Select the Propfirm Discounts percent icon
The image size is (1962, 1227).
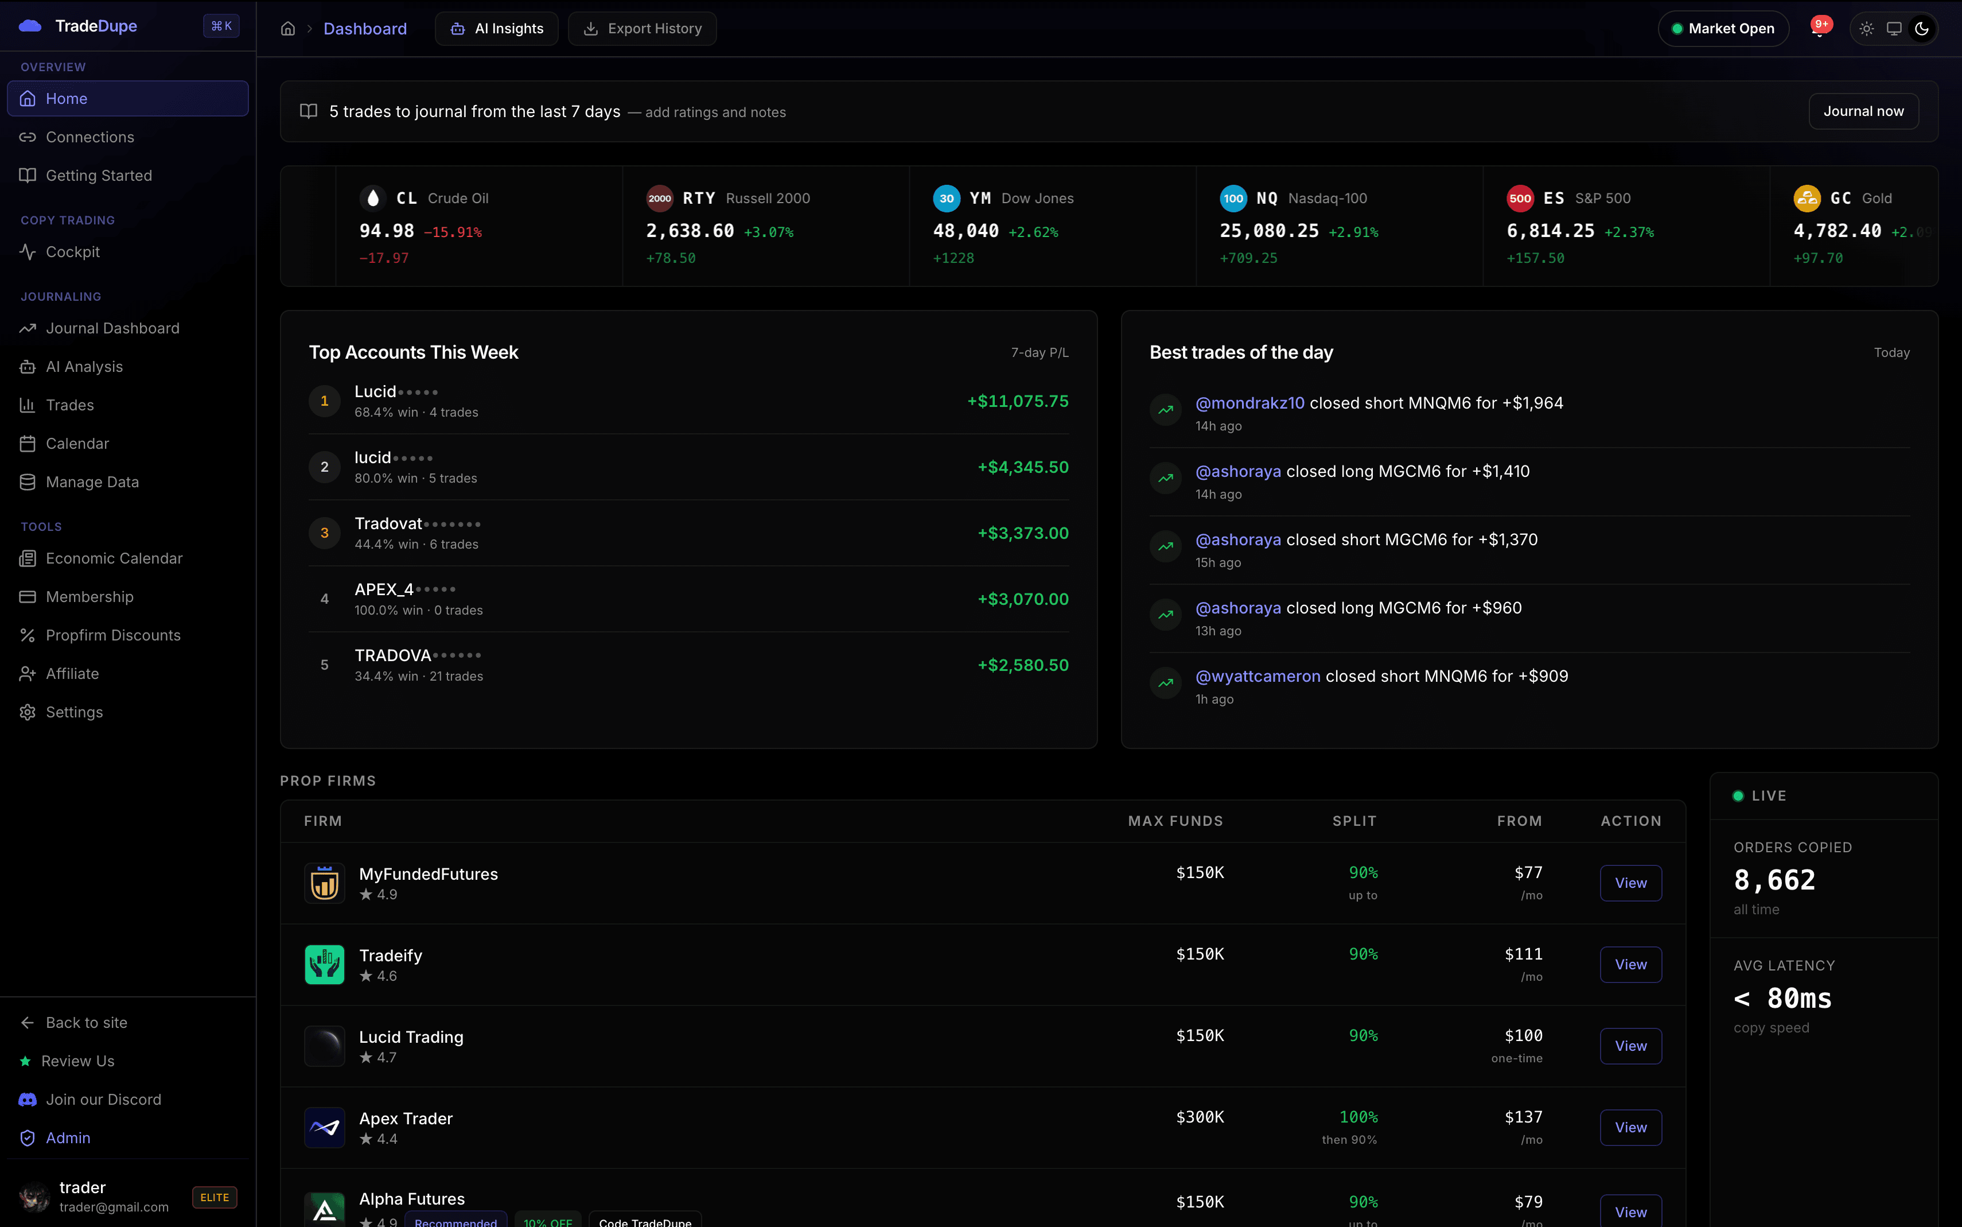[28, 635]
